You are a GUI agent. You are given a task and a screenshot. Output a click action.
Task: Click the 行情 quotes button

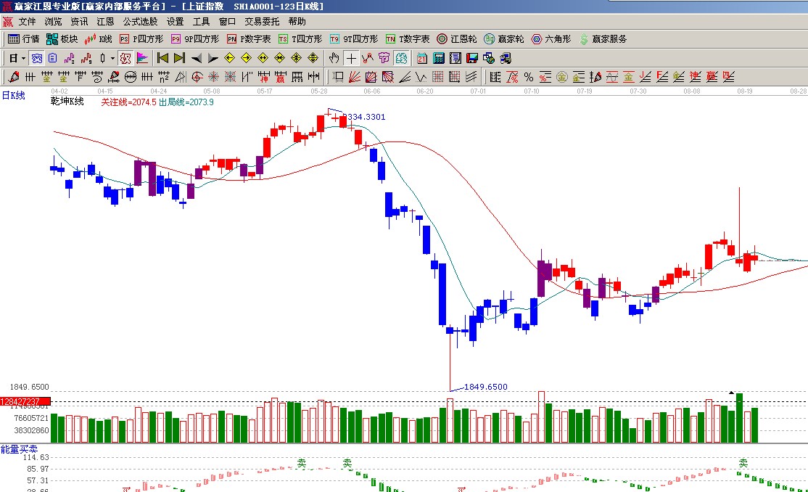[x=24, y=39]
